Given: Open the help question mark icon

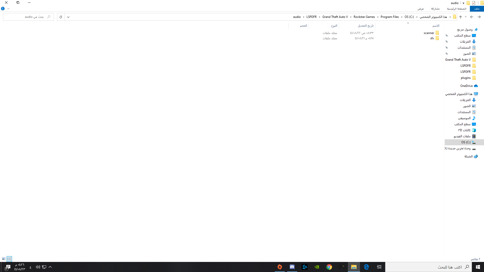Looking at the screenshot, I should 3,9.
